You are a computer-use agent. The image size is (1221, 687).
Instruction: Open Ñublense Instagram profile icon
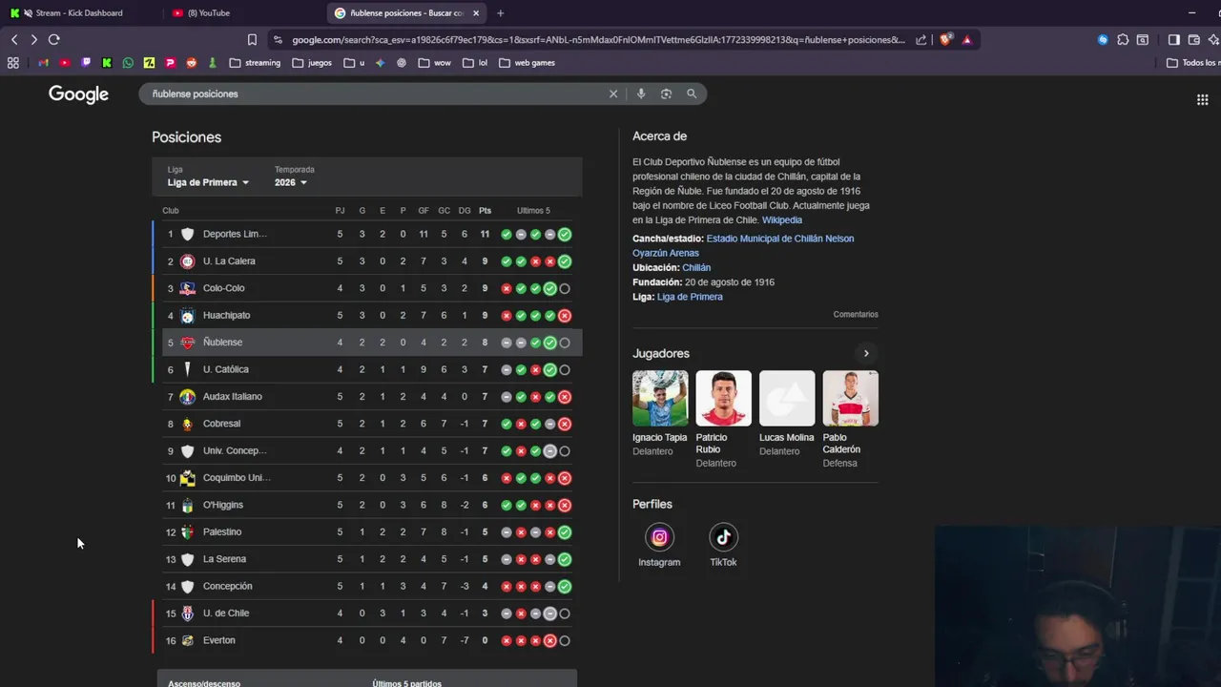(659, 537)
